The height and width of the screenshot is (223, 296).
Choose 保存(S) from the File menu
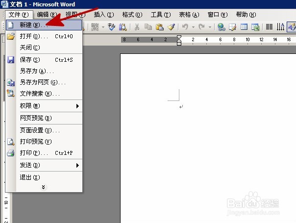44,60
